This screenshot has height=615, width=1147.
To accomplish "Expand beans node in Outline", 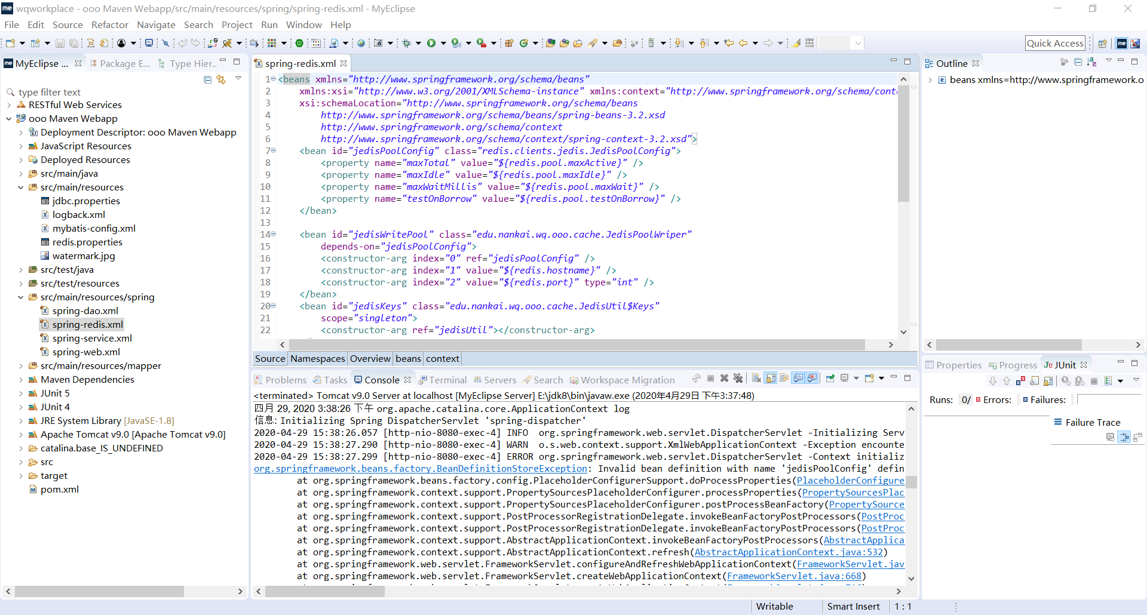I will [x=930, y=80].
